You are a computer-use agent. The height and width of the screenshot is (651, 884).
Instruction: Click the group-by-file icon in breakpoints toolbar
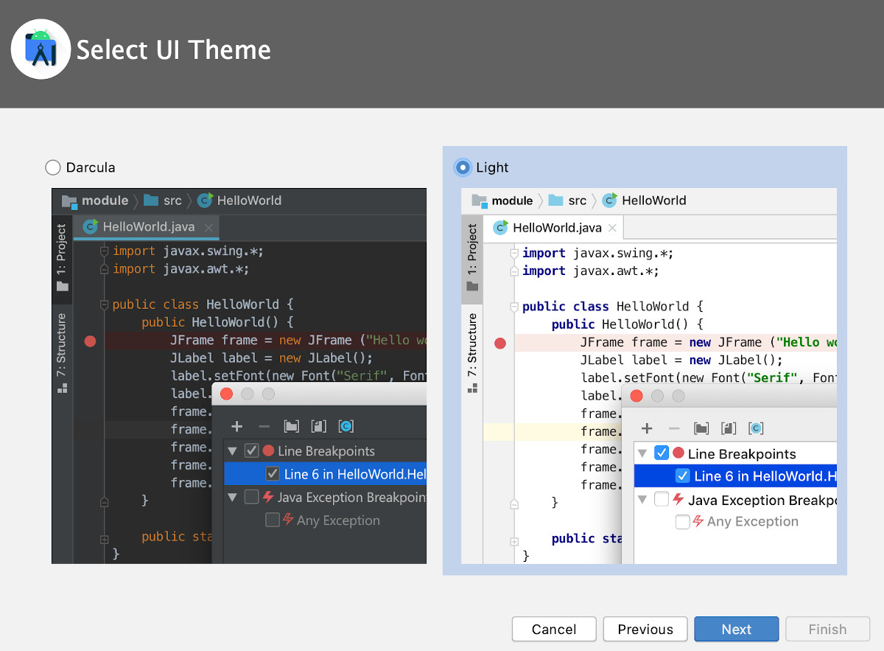pyautogui.click(x=701, y=428)
